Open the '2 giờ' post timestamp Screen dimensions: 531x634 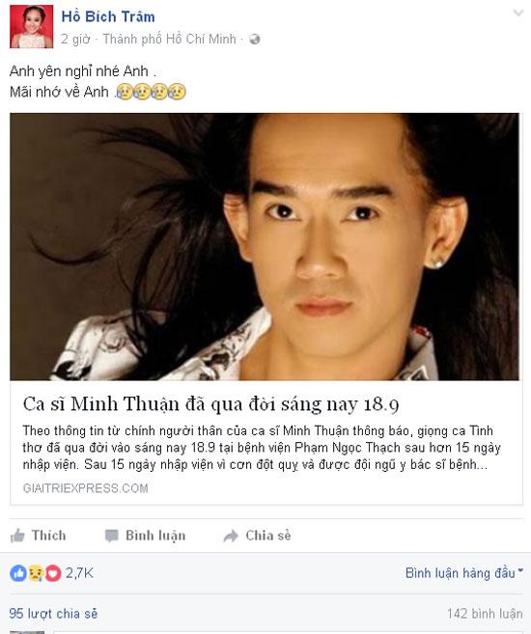[75, 40]
